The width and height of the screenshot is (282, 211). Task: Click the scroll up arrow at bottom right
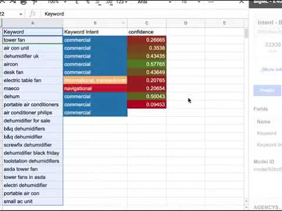point(246,200)
